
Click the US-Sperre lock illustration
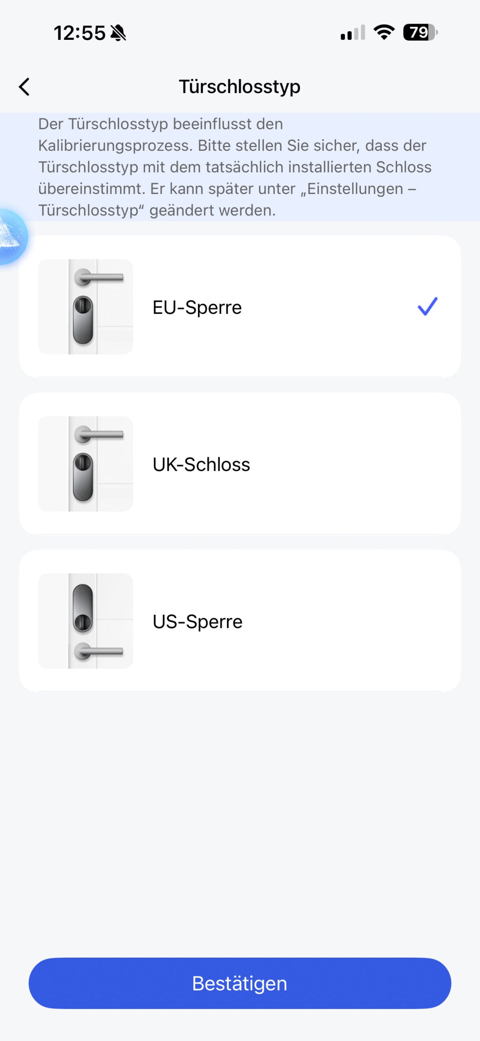tap(85, 621)
